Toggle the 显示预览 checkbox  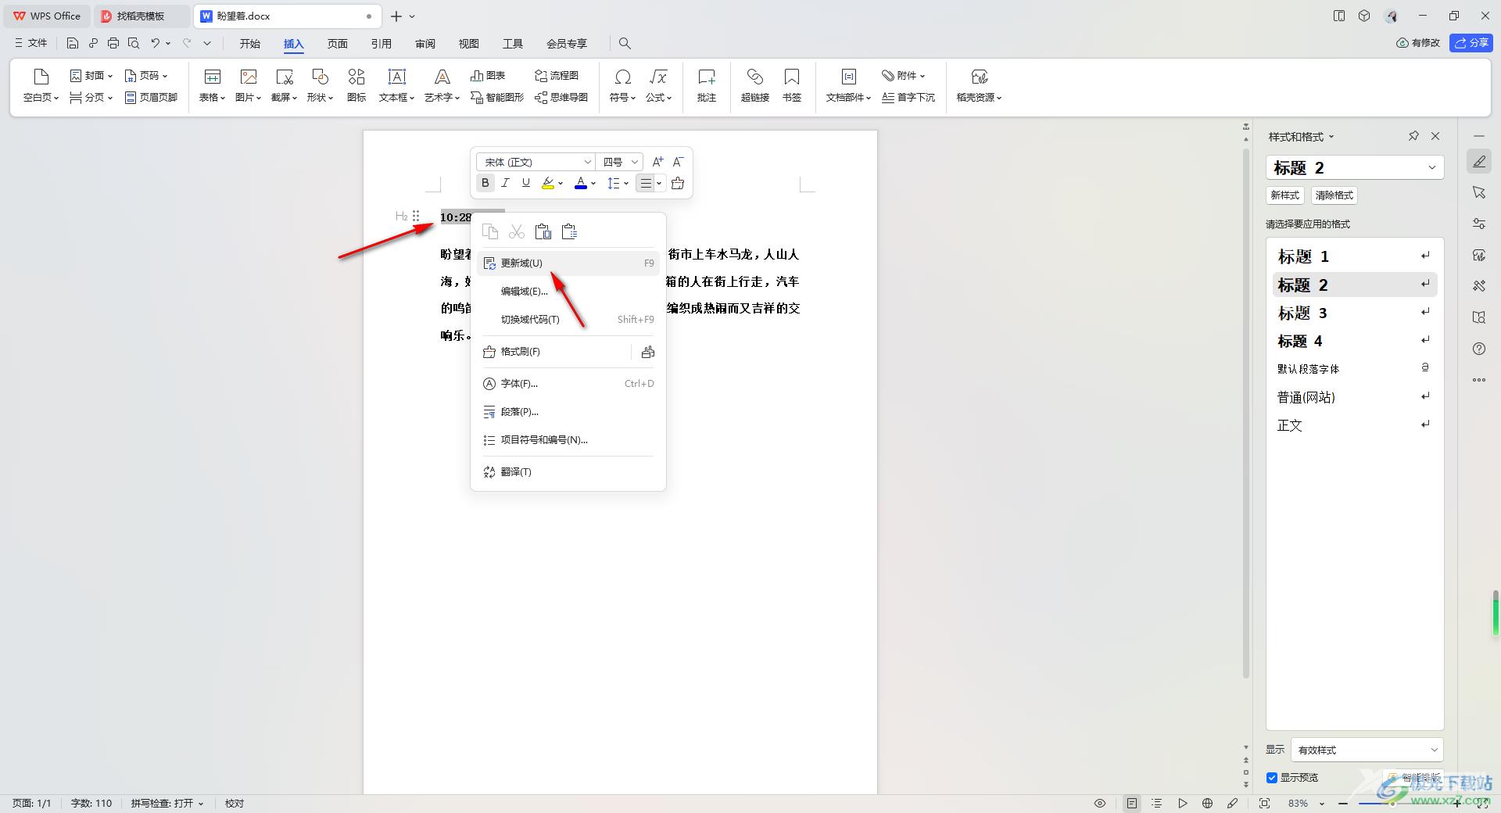point(1272,778)
